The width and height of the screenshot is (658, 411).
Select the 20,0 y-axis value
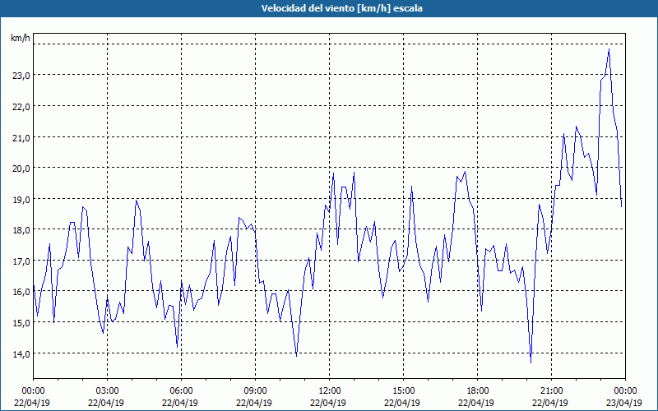pos(21,169)
